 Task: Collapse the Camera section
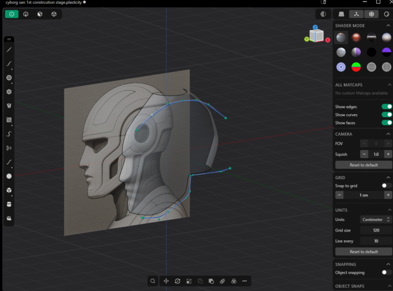click(x=389, y=134)
